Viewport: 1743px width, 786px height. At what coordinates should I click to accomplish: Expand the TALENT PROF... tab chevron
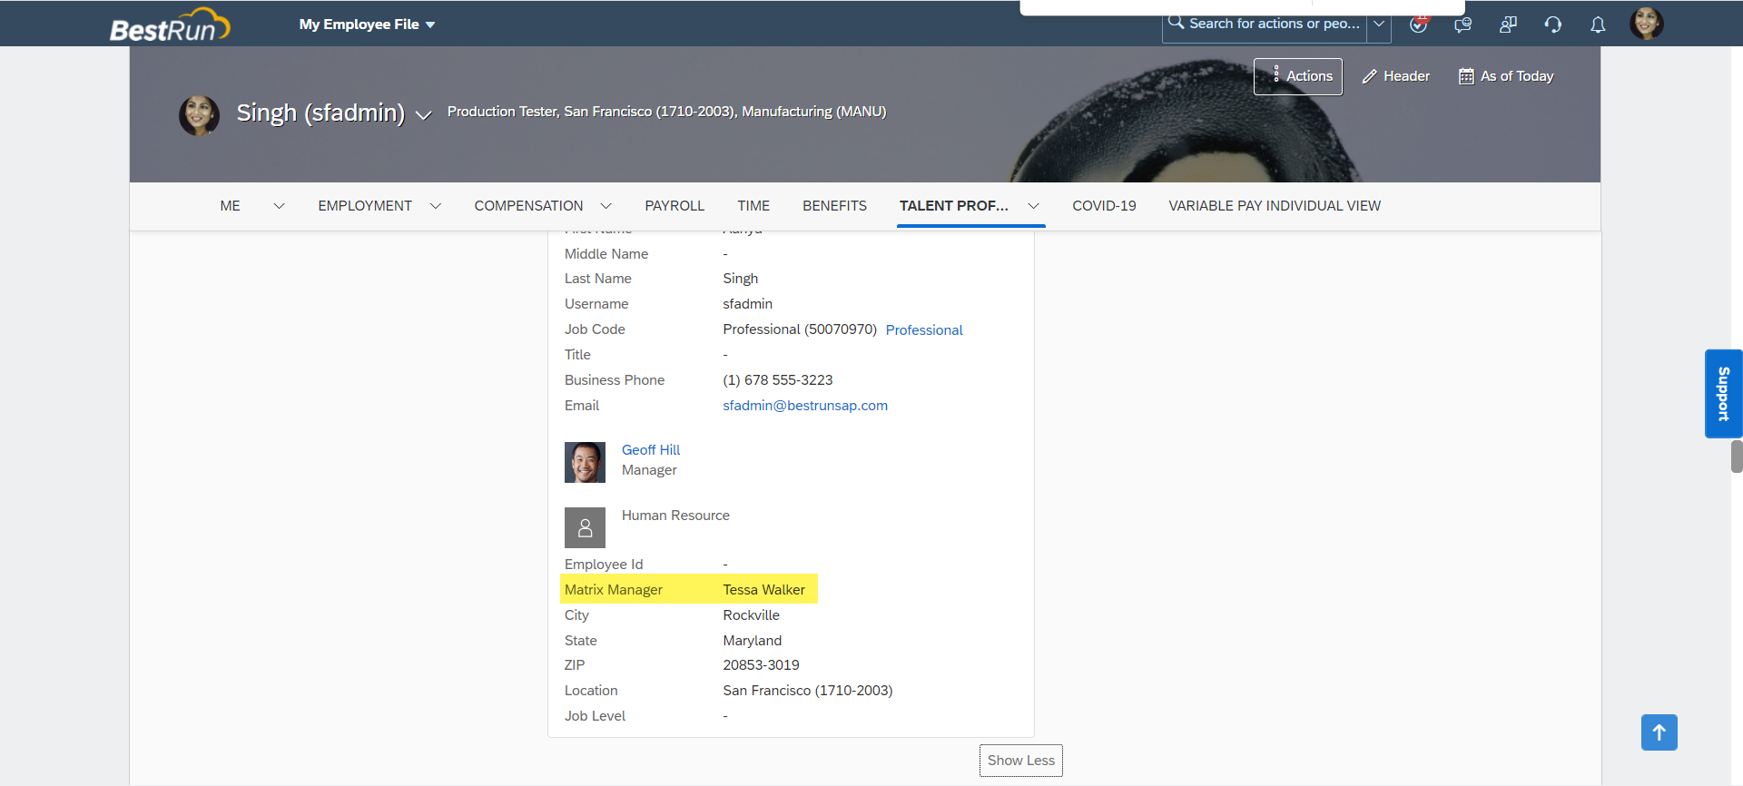[1033, 206]
